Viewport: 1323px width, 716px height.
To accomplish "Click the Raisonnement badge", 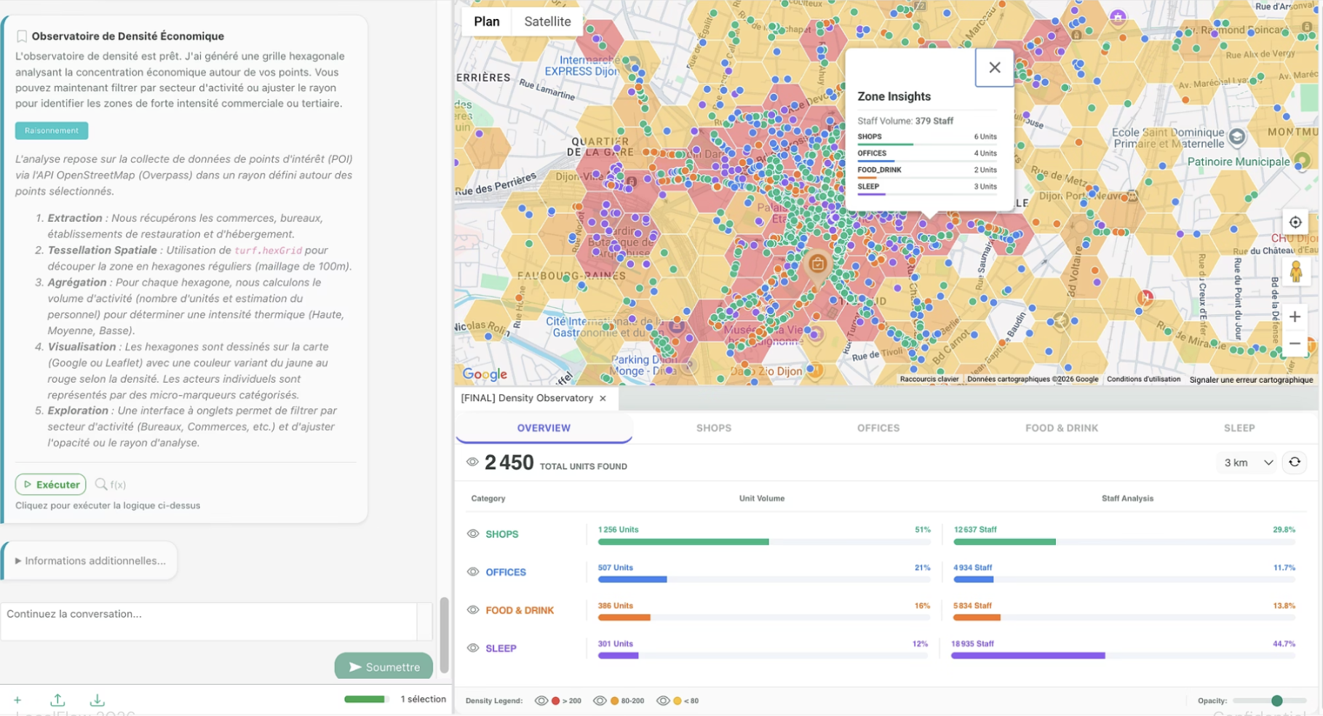I will click(52, 130).
